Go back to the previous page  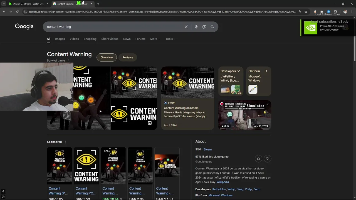(4, 12)
